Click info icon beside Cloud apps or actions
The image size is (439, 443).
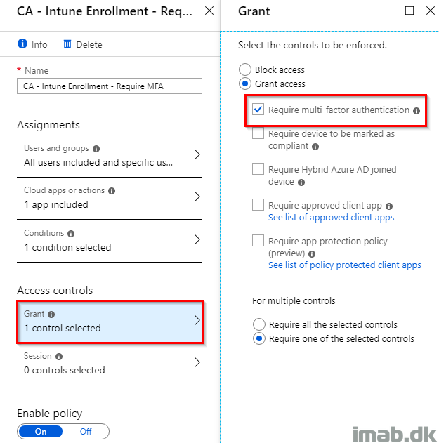(x=112, y=191)
